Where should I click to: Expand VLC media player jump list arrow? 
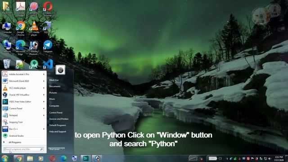tap(44, 88)
